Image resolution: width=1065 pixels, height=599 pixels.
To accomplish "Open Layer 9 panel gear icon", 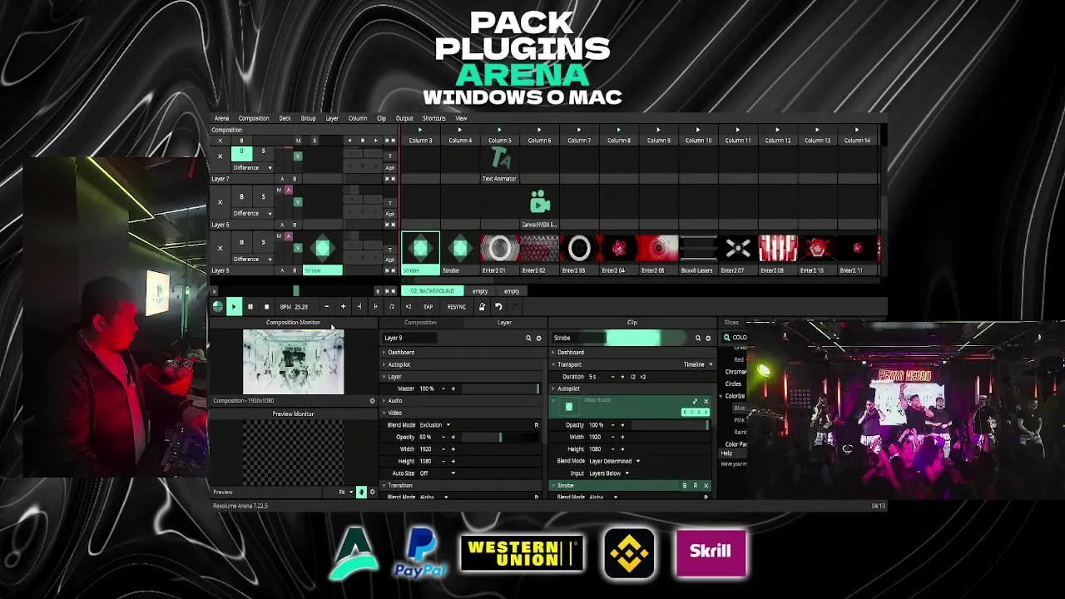I will 538,338.
